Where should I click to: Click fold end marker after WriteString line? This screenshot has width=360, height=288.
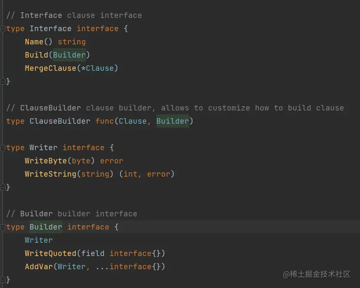point(3,187)
